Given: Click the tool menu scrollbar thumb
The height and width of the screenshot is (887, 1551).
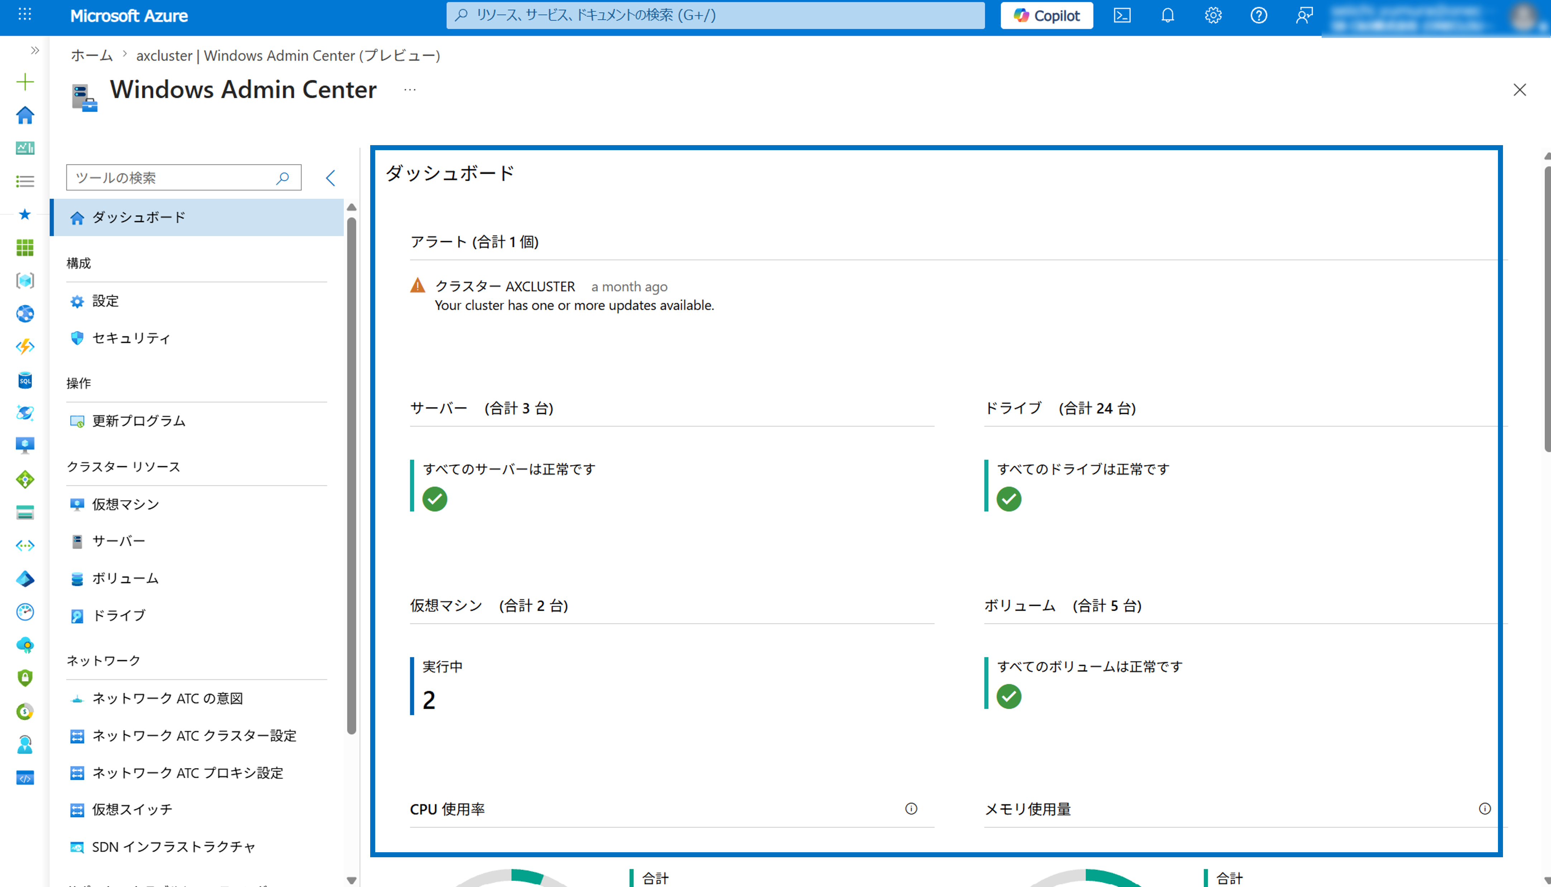Looking at the screenshot, I should 352,475.
